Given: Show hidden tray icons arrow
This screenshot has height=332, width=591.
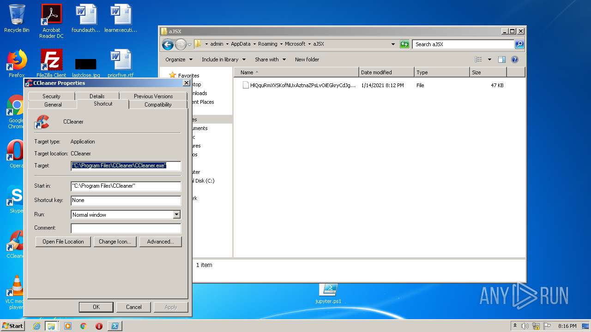Looking at the screenshot, I should 515,326.
